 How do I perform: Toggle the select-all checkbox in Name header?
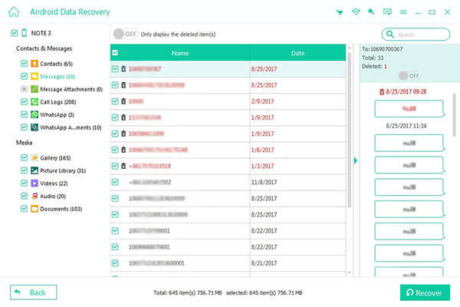pos(115,53)
